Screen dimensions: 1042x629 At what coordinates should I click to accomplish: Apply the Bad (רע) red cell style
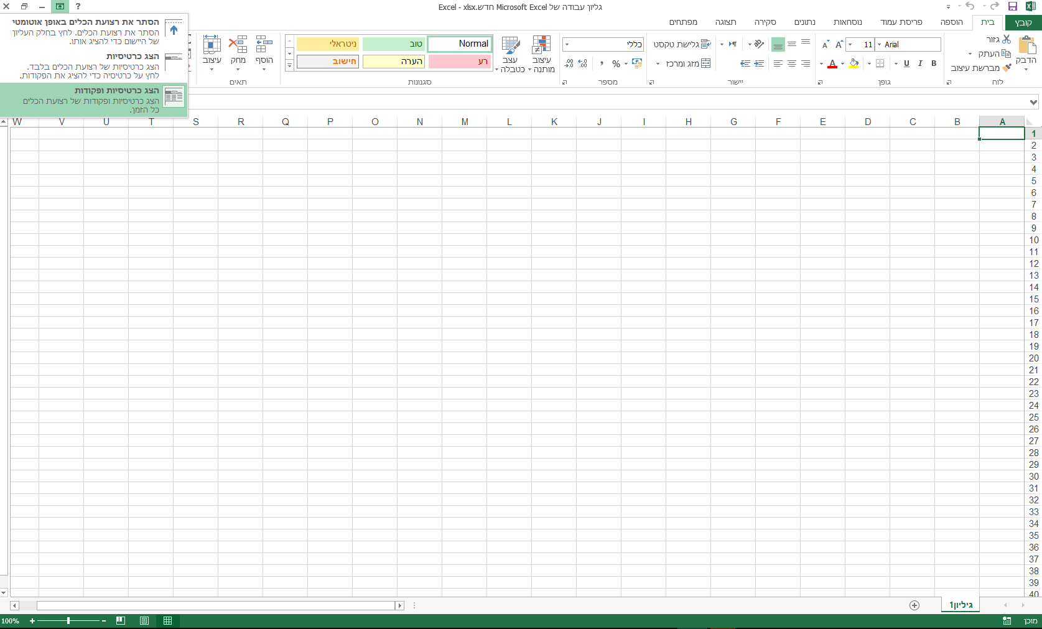tap(460, 62)
